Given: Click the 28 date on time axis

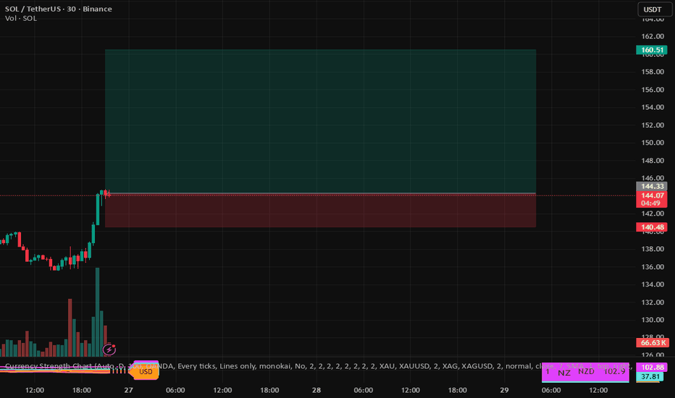Looking at the screenshot, I should click(316, 390).
